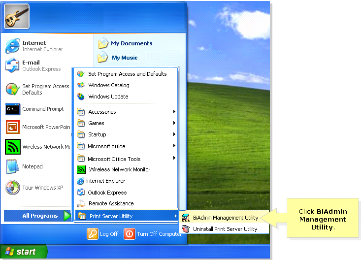
Task: Click "Microsoft Office Tools" label text
Action: tap(114, 159)
